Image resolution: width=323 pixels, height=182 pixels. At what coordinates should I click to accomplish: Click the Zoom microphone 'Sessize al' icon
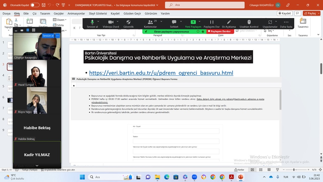point(92,22)
